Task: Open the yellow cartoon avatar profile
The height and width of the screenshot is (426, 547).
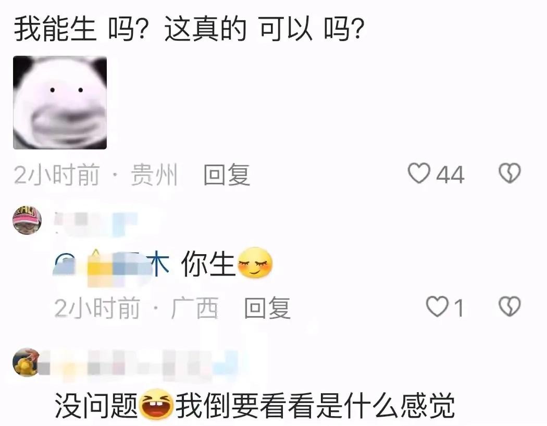Action: pyautogui.click(x=26, y=362)
